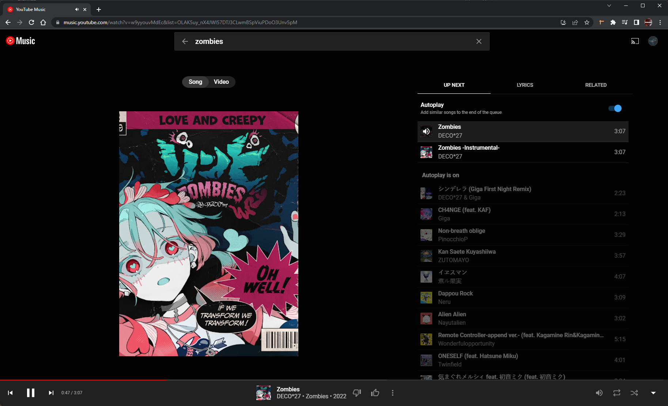Click the player bar album thumbnail
This screenshot has width=668, height=406.
tap(264, 393)
